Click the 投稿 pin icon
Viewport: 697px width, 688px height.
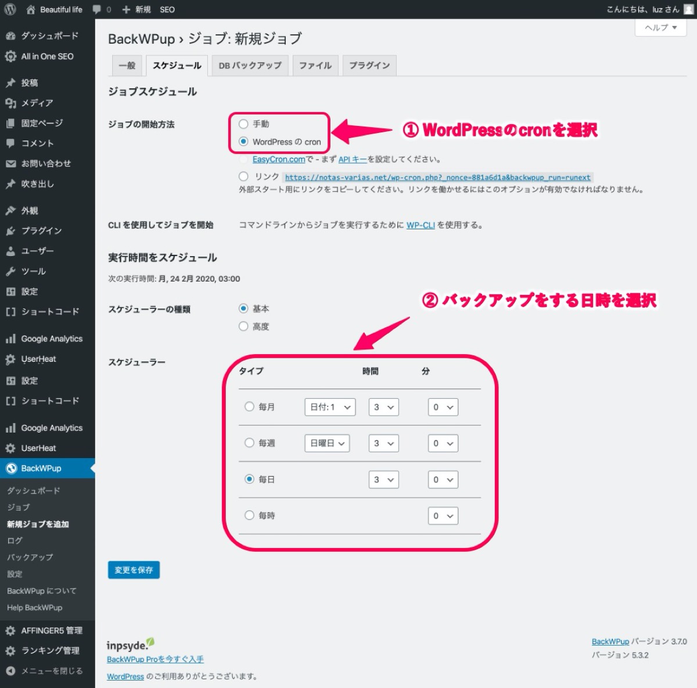coord(10,83)
